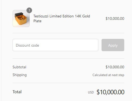Click the black lid in the product image
132x101 pixels.
19,14
